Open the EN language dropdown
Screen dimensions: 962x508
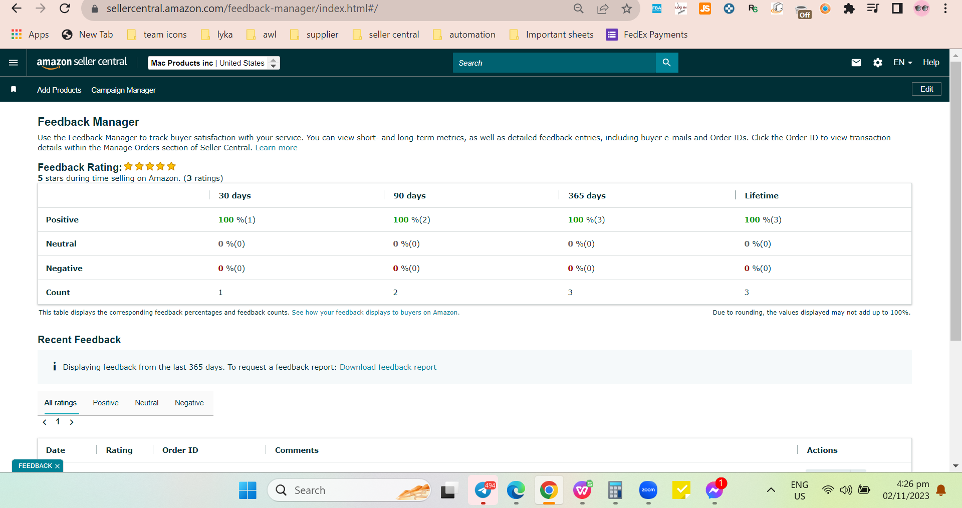click(x=902, y=63)
